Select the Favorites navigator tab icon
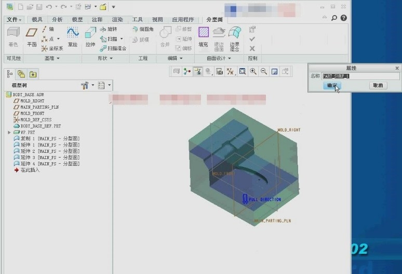Image resolution: width=402 pixels, height=274 pixels. tap(33, 74)
